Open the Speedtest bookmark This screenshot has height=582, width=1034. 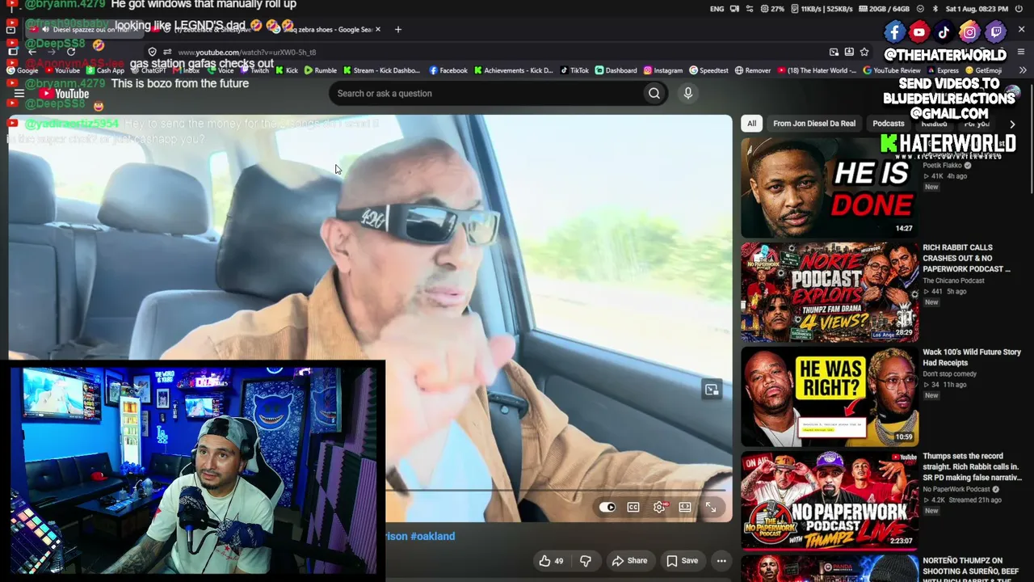click(708, 70)
